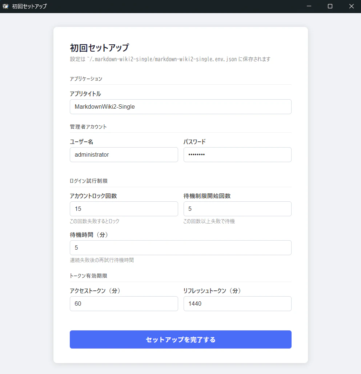Click the 初回セットアップ heading
This screenshot has height=374, width=361.
pos(100,48)
